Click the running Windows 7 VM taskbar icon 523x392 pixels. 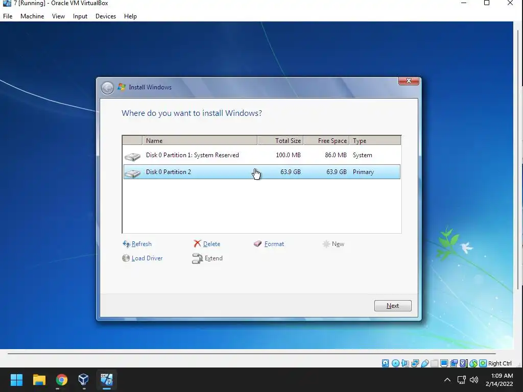point(106,380)
